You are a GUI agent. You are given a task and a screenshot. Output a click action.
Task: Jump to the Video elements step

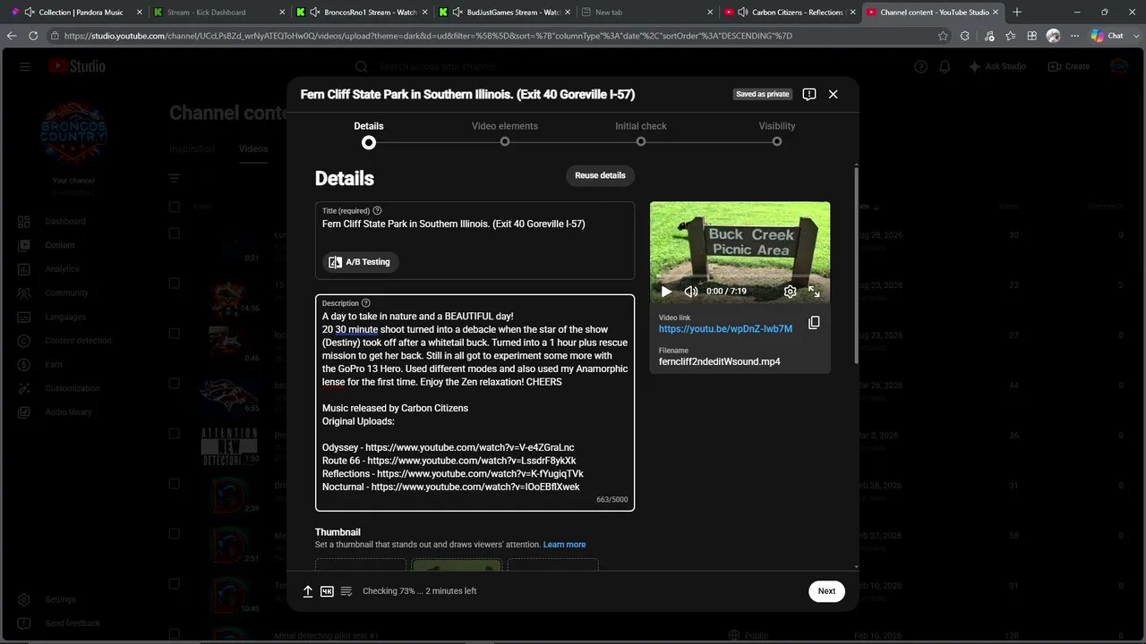505,134
